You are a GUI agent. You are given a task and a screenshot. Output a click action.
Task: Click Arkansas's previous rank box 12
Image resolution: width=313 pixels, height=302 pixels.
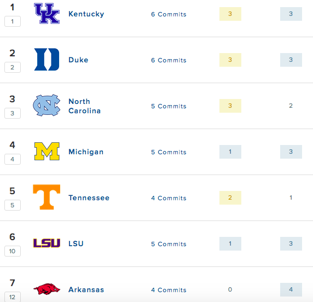13,297
